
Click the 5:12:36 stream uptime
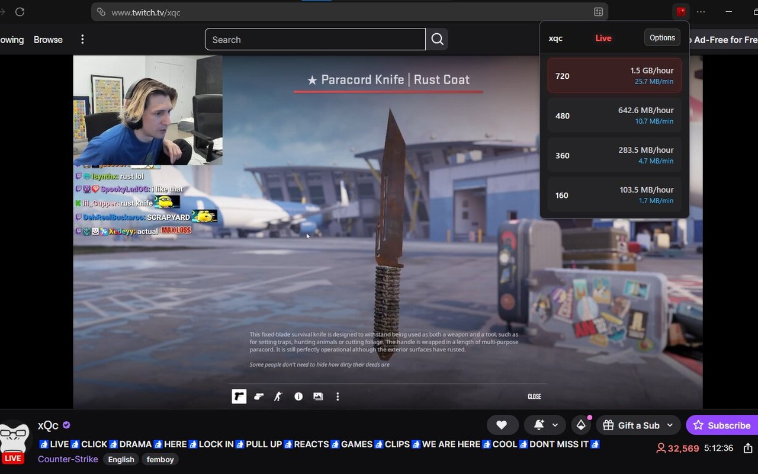(719, 449)
